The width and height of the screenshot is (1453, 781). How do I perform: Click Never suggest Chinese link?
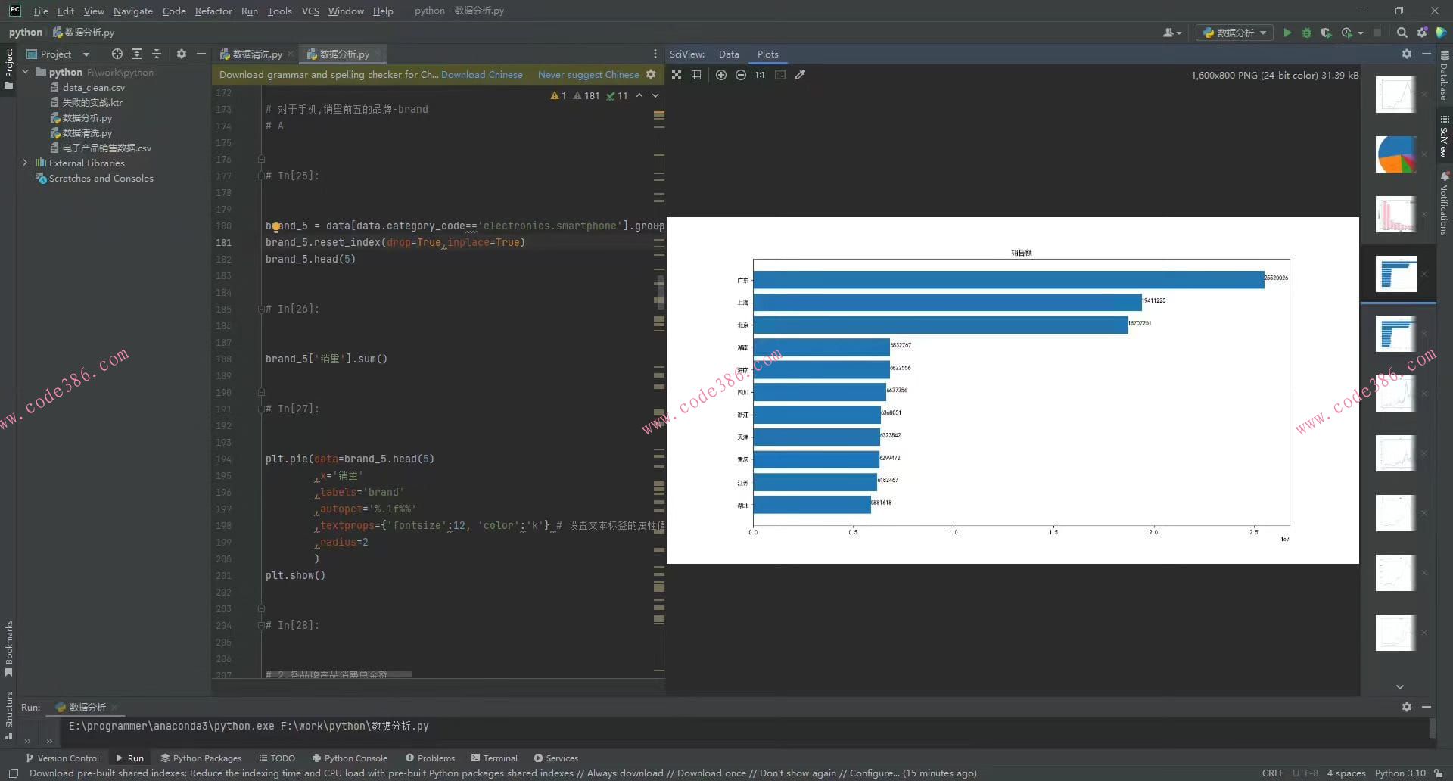pyautogui.click(x=588, y=74)
